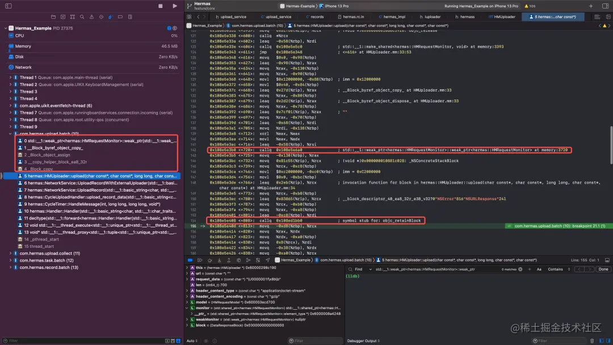Click Step Out in debug bar

tap(229, 260)
